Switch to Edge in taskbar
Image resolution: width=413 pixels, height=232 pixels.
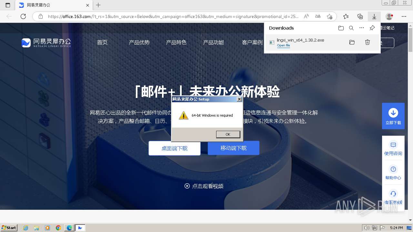69,228
